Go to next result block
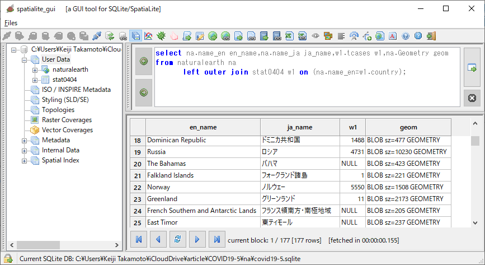Screen dimensions: 485x265 197,239
